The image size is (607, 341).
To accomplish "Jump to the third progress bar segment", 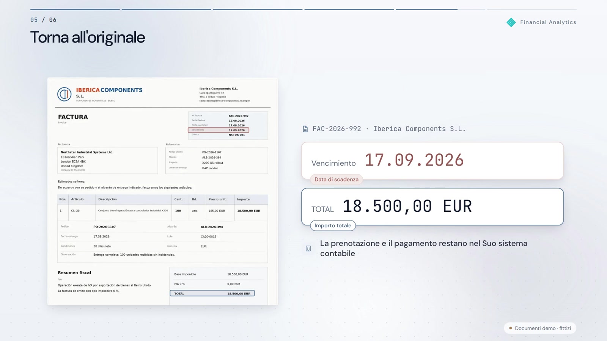I will coord(258,9).
